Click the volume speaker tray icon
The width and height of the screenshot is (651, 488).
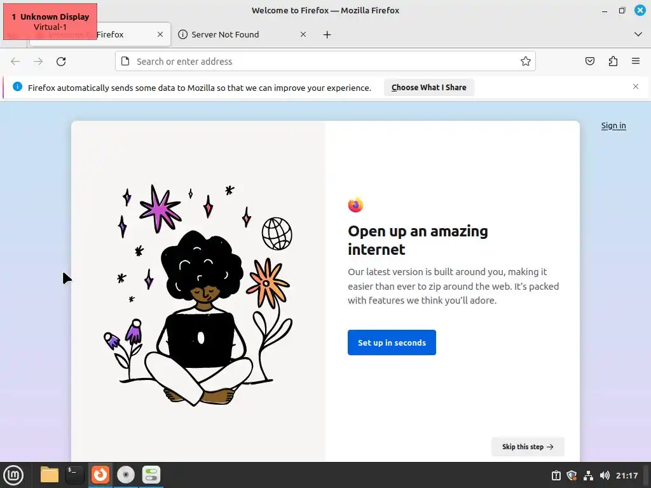(x=605, y=475)
